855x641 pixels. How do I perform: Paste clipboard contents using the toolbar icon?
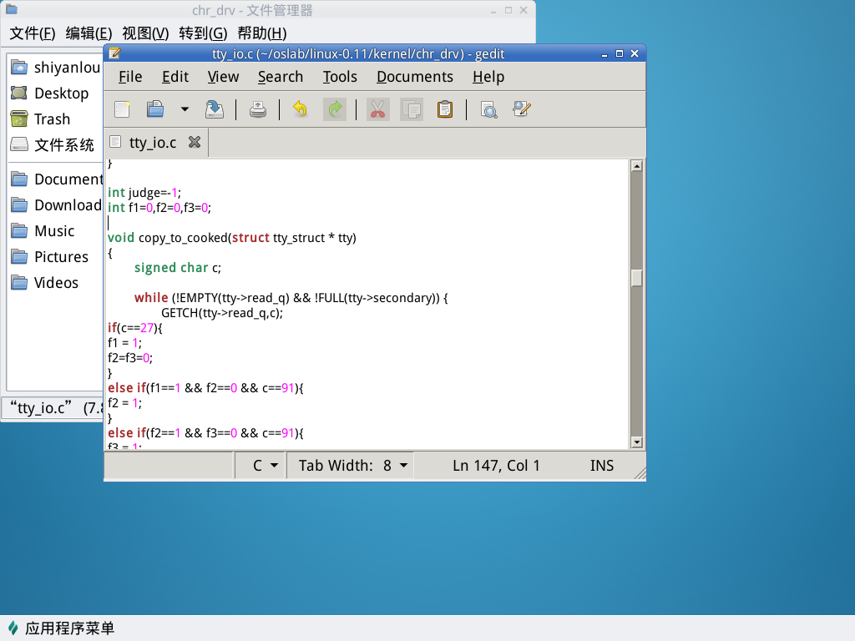click(x=445, y=109)
